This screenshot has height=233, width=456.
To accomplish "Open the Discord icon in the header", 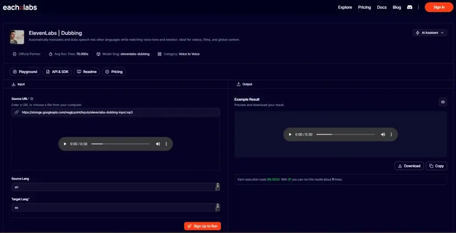I will click(410, 7).
